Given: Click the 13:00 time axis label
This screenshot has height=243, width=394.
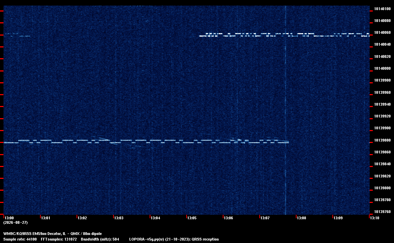Looking at the screenshot, I should coord(9,218).
